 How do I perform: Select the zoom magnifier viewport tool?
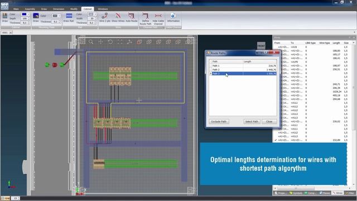(x=91, y=42)
